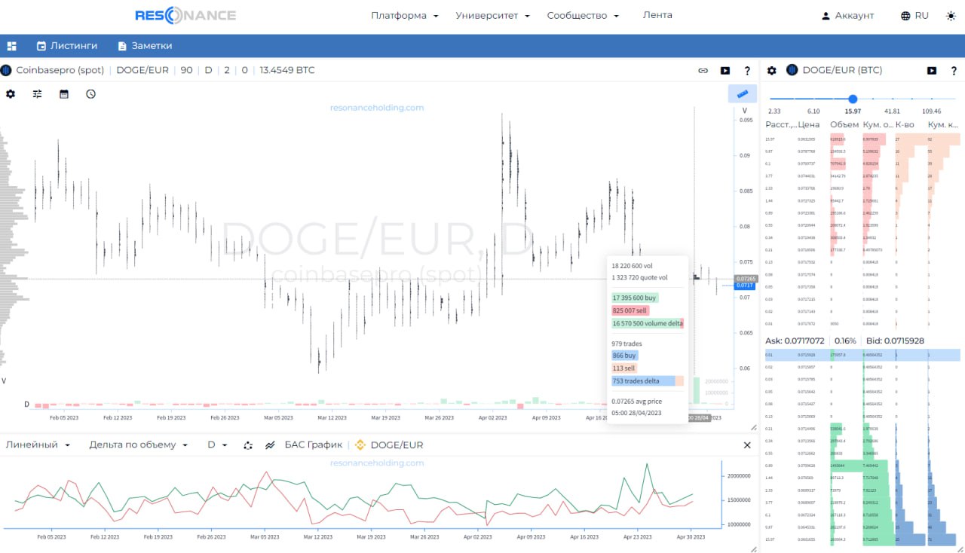Click 825 007 sell in tooltip
This screenshot has width=965, height=553.
(x=630, y=310)
